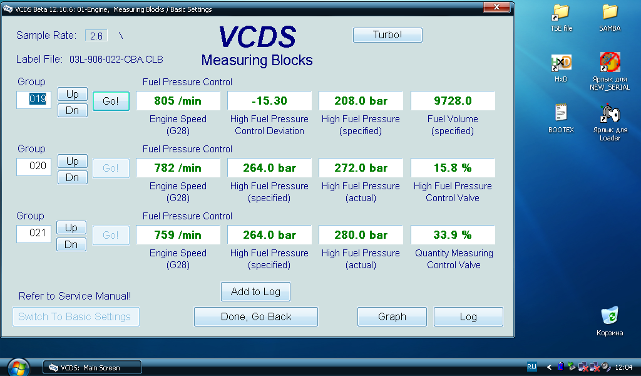641x376 pixels.
Task: Click Go! for group 019
Action: [x=111, y=101]
